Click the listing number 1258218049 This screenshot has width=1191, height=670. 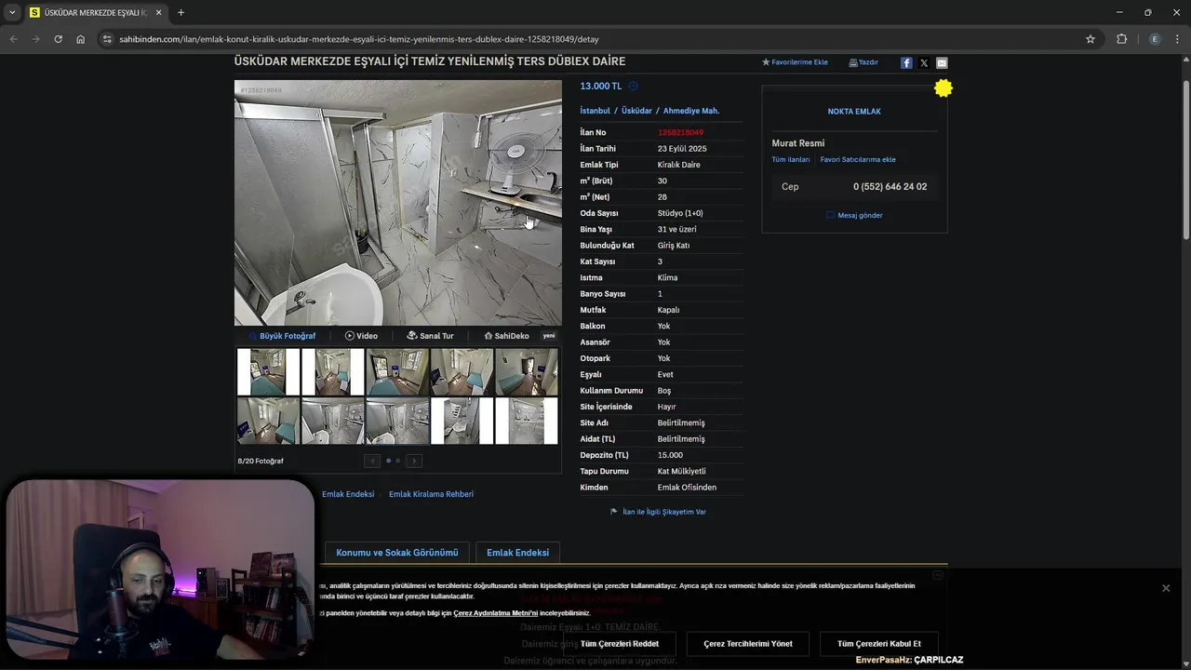pos(680,133)
